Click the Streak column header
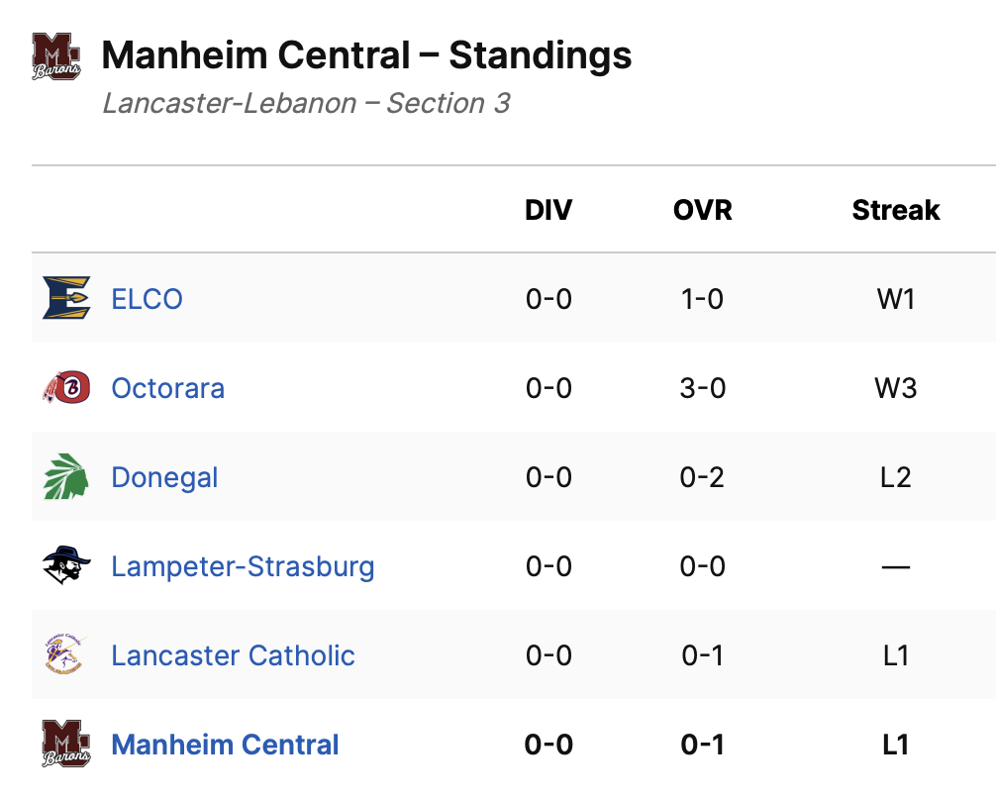The height and width of the screenshot is (798, 996). pyautogui.click(x=896, y=210)
